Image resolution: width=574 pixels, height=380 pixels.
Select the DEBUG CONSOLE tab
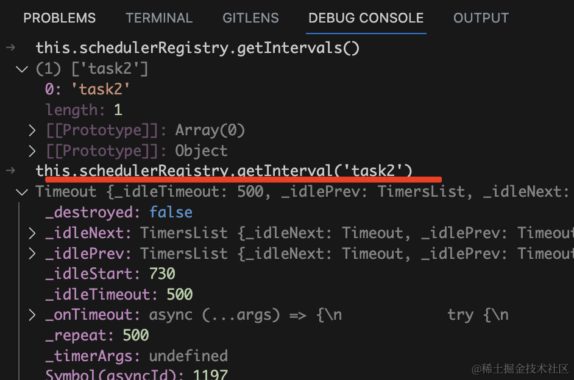click(x=366, y=18)
